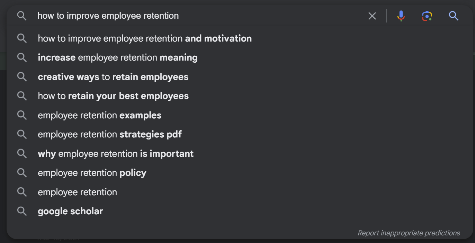Screen dimensions: 475x243
Task: Click the magnifier icon beside 'google scholar'
Action: [22, 211]
